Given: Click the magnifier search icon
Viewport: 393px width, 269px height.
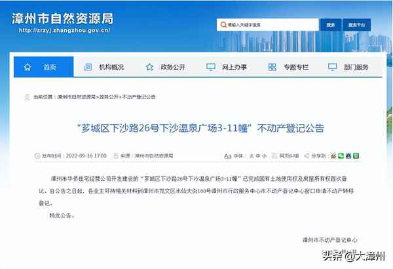Looking at the screenshot, I should 223,25.
